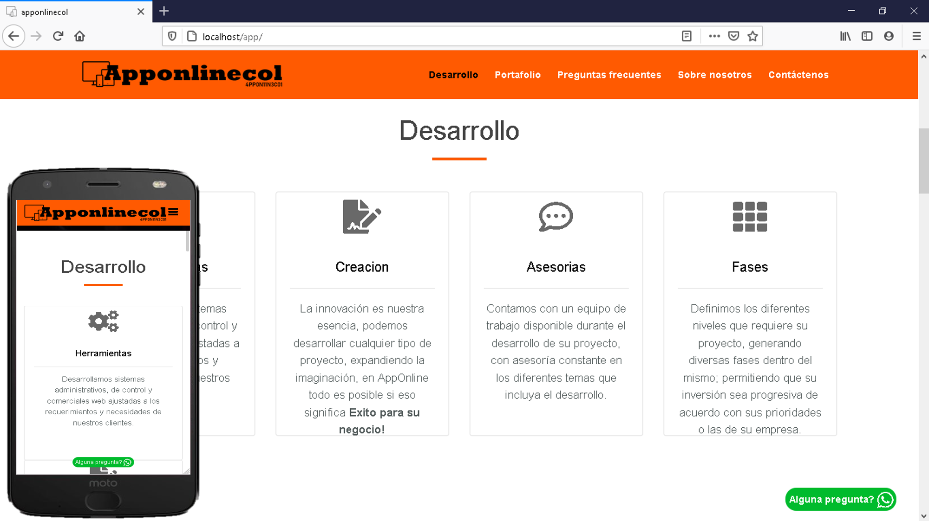The width and height of the screenshot is (929, 521).
Task: Click the browser Back arrow
Action: pyautogui.click(x=14, y=36)
